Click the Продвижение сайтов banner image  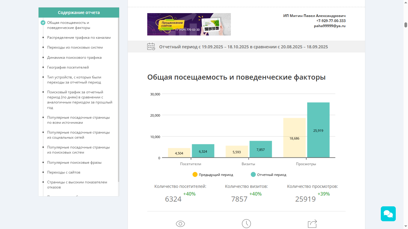[189, 24]
